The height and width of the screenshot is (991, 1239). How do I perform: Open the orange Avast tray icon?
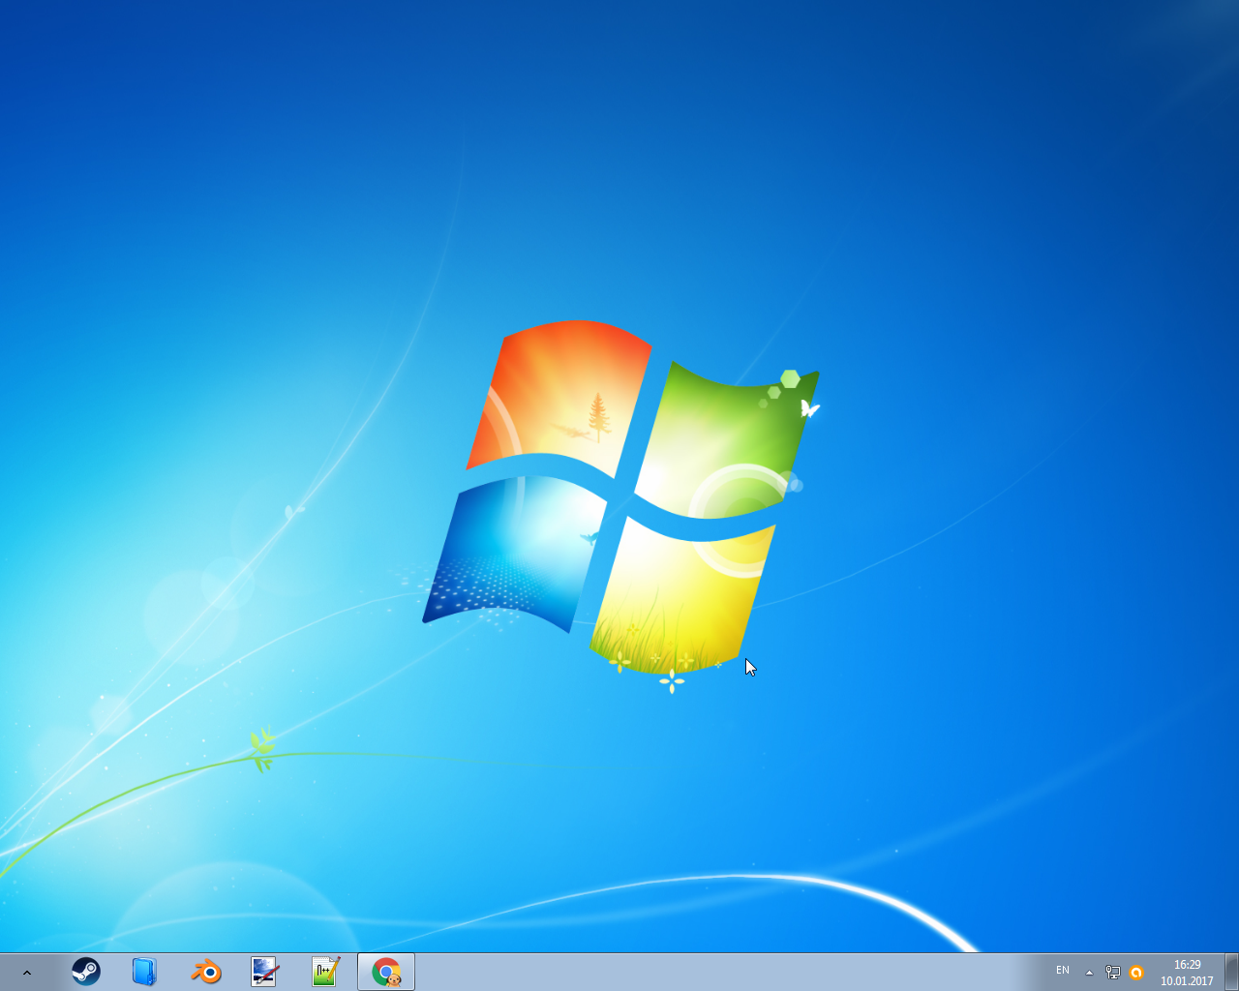coord(1136,973)
